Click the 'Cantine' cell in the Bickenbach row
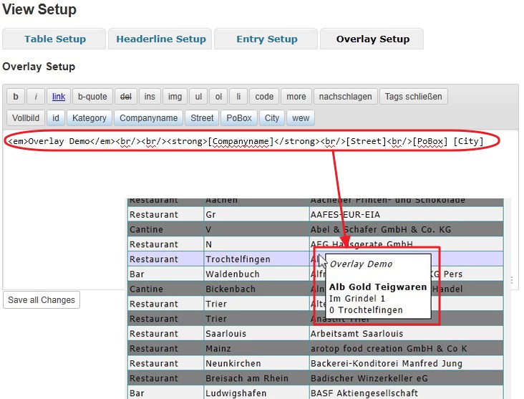 pyautogui.click(x=166, y=289)
